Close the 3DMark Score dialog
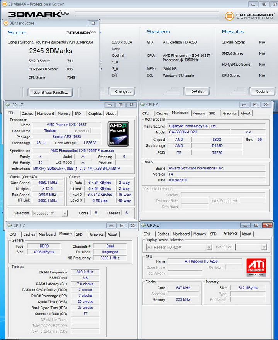The height and width of the screenshot is (340, 278). (93, 23)
